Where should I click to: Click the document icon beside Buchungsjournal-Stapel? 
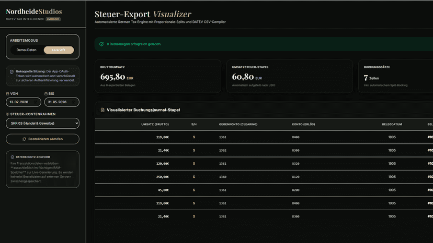[102, 110]
